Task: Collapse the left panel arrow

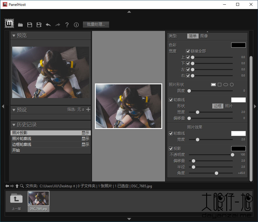Action: pos(3,106)
